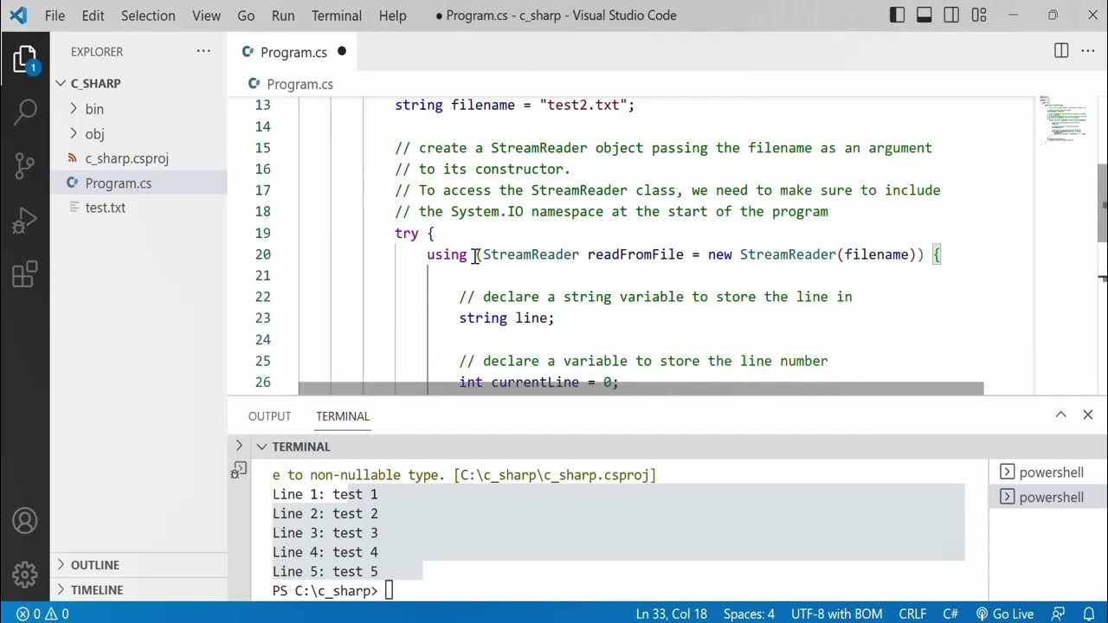Click CRLF end of line item
Viewport: 1108px width, 623px height.
coord(912,613)
